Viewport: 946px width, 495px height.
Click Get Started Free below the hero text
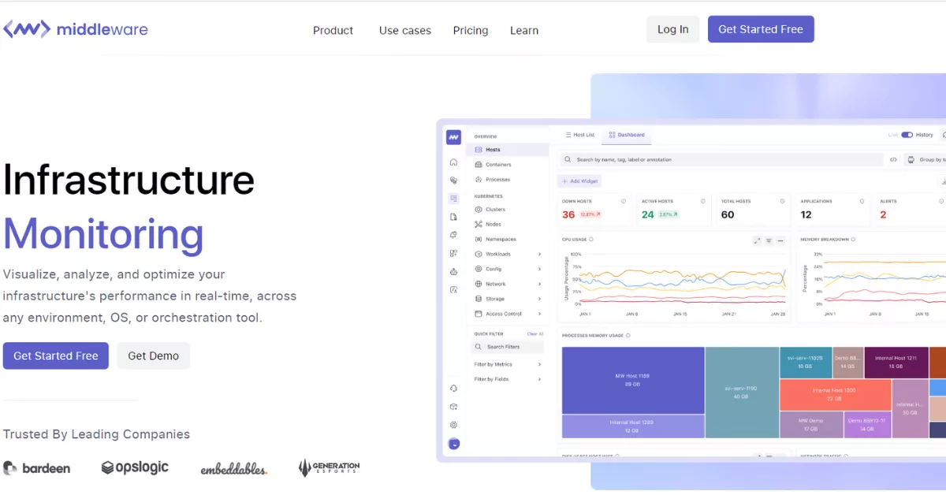tap(56, 356)
